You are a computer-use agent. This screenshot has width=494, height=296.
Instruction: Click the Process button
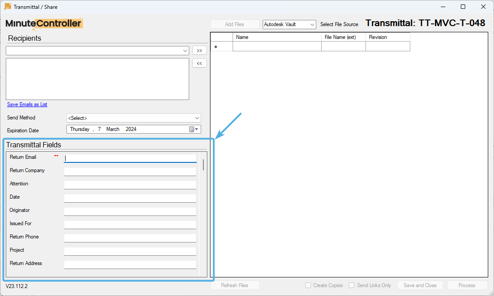tap(467, 285)
